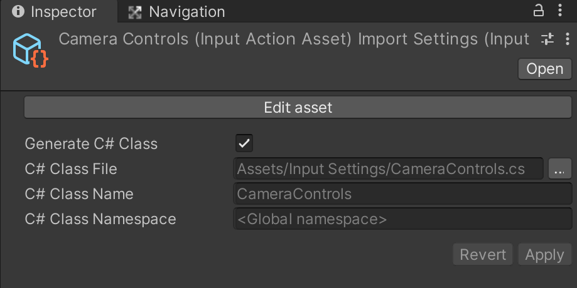Click the C# Class Name label
The height and width of the screenshot is (288, 577).
(x=79, y=194)
